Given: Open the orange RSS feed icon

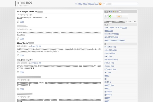Looking at the screenshot, I should [x=100, y=4].
